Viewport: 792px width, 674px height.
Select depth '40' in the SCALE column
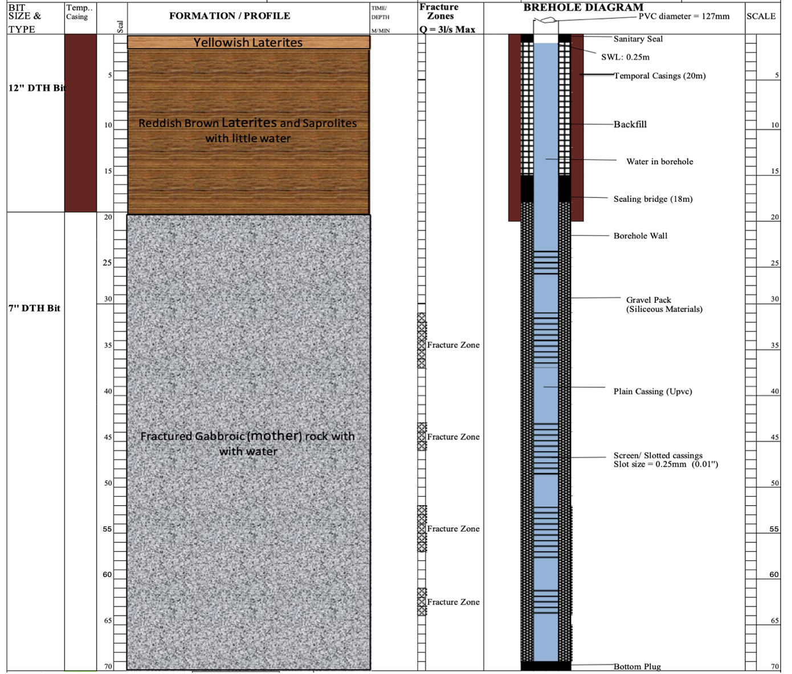(775, 391)
